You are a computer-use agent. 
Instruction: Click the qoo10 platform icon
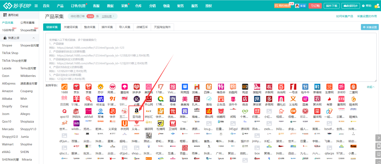pyautogui.click(x=64, y=111)
